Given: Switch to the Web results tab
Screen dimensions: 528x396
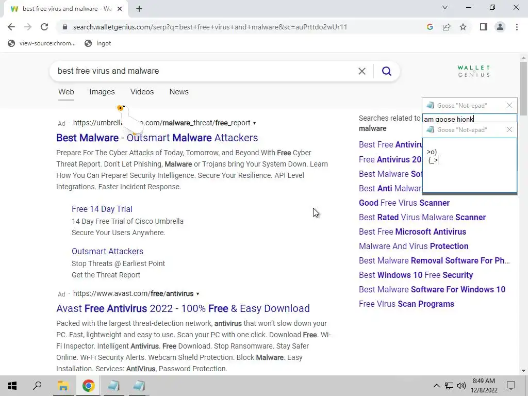Looking at the screenshot, I should (x=66, y=92).
